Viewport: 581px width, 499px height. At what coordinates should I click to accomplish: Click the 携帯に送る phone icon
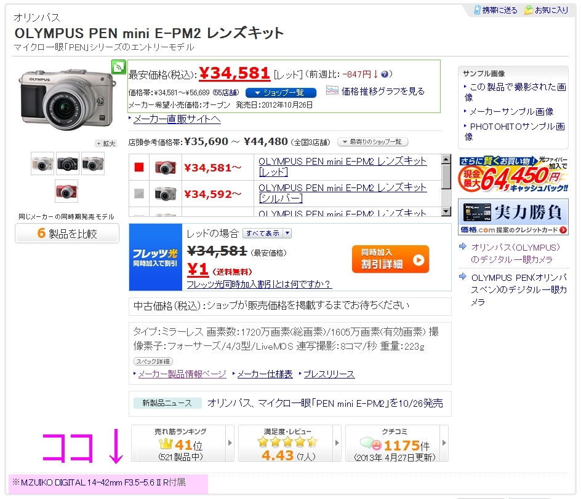tap(477, 10)
